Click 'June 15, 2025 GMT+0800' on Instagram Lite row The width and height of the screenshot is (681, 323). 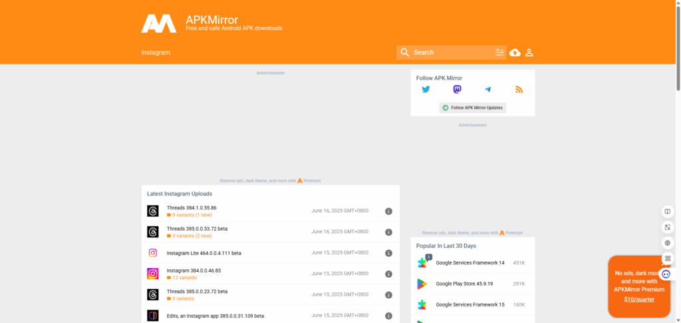340,253
